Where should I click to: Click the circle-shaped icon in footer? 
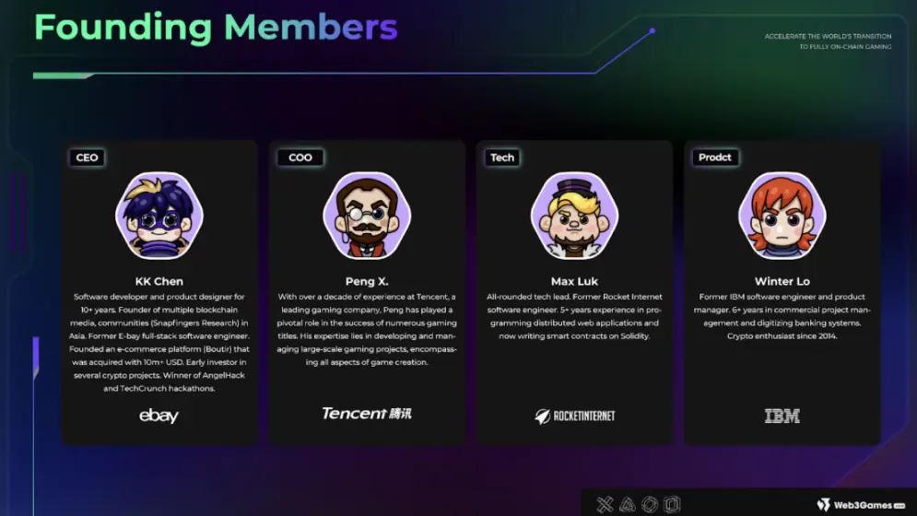pyautogui.click(x=650, y=504)
